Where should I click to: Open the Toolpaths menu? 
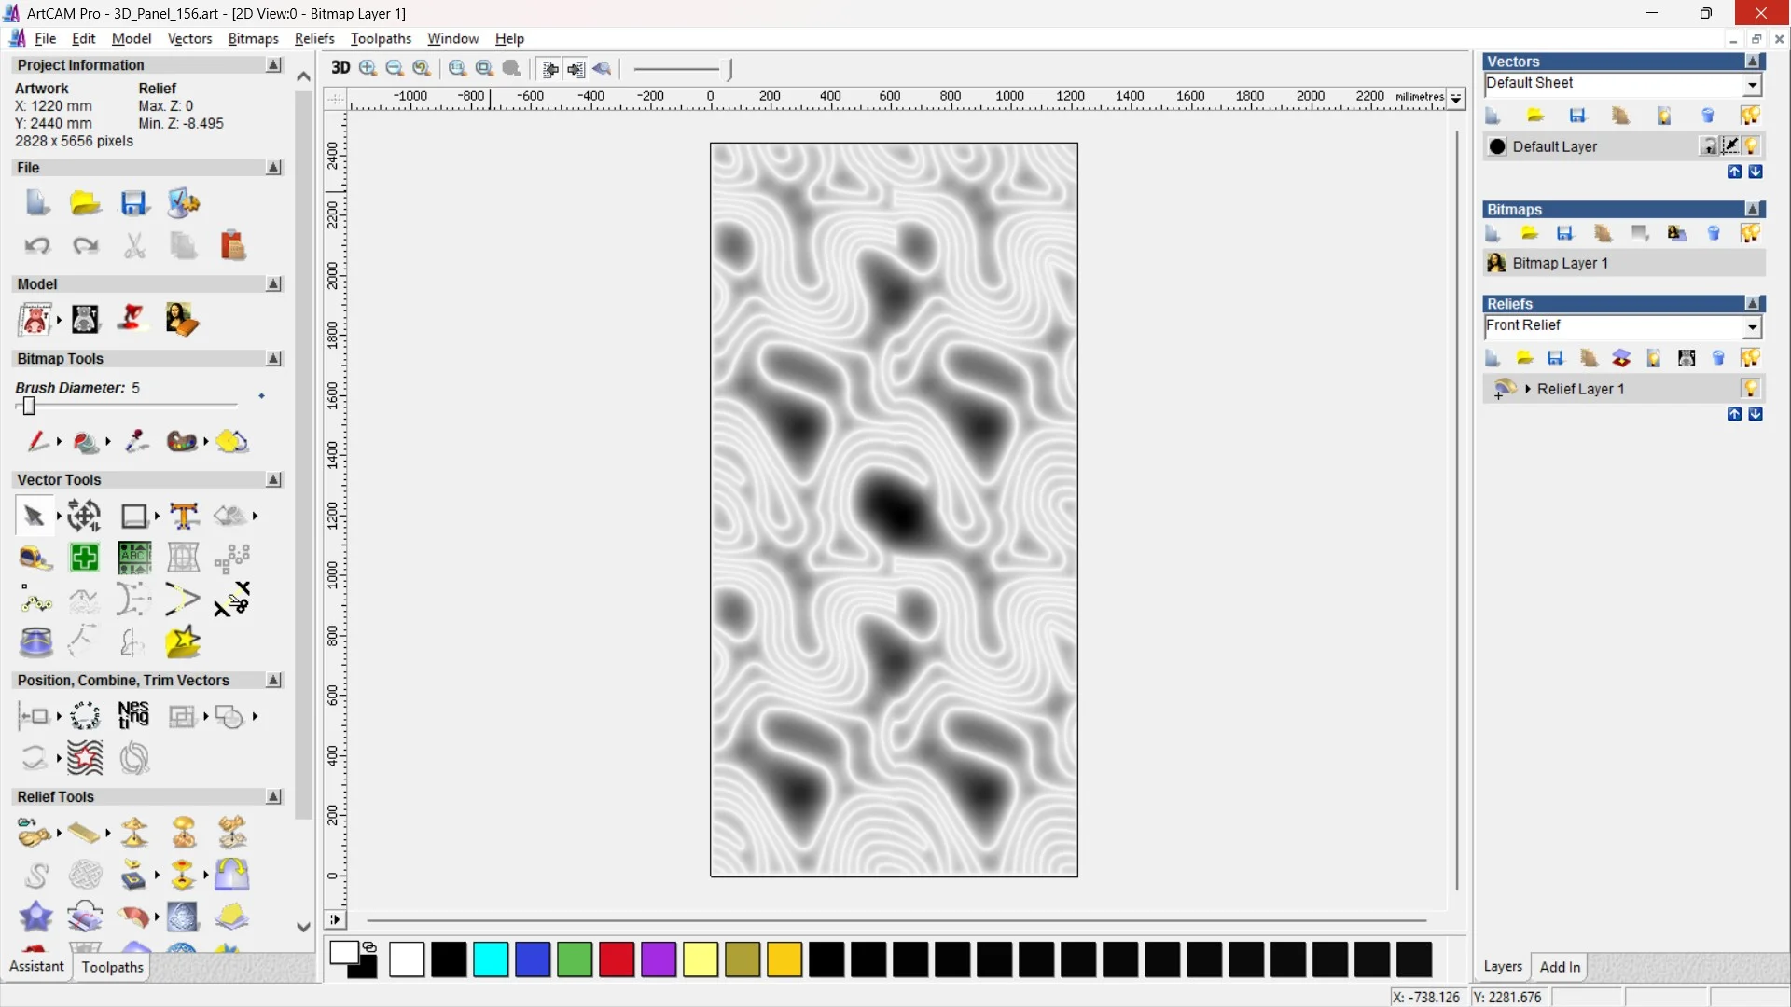tap(381, 38)
